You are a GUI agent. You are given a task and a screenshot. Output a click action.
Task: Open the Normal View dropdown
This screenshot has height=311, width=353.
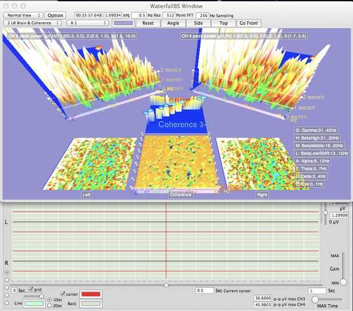click(23, 15)
